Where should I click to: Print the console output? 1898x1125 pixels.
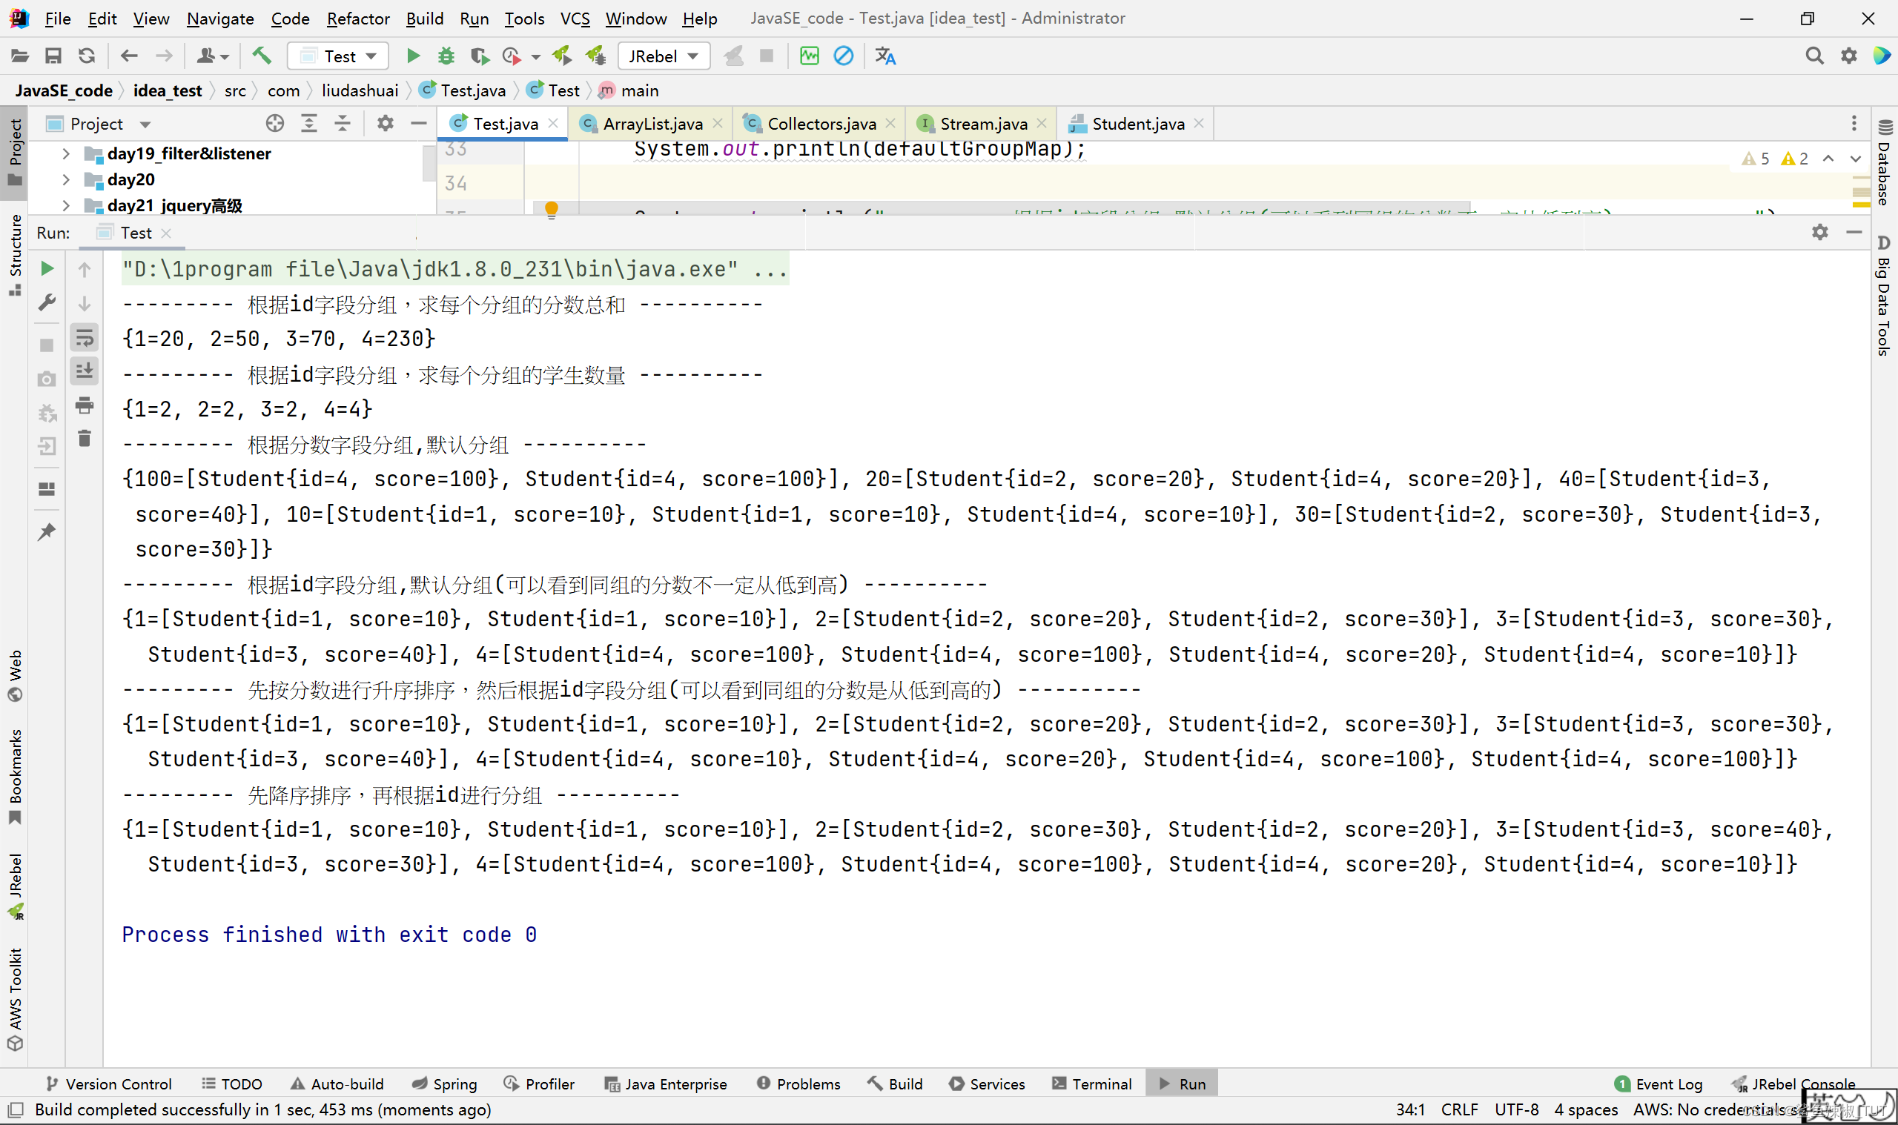tap(85, 405)
